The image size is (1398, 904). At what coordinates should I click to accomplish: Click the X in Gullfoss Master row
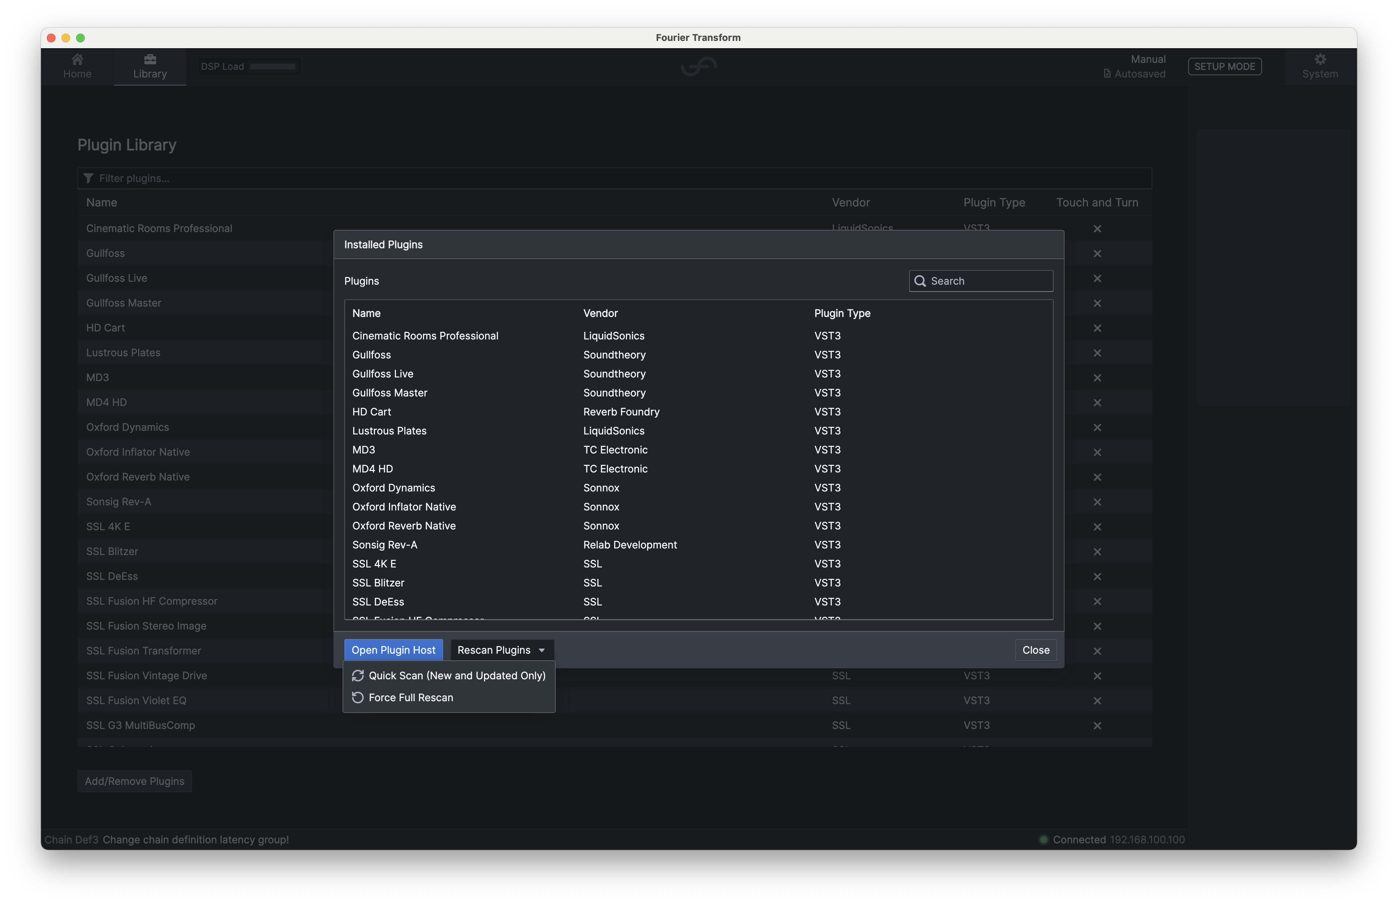pyautogui.click(x=1097, y=303)
